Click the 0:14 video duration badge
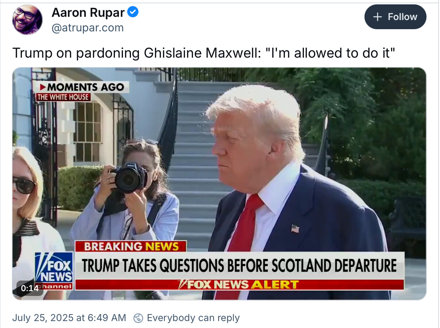Screen dimensions: 440x328 (30, 288)
